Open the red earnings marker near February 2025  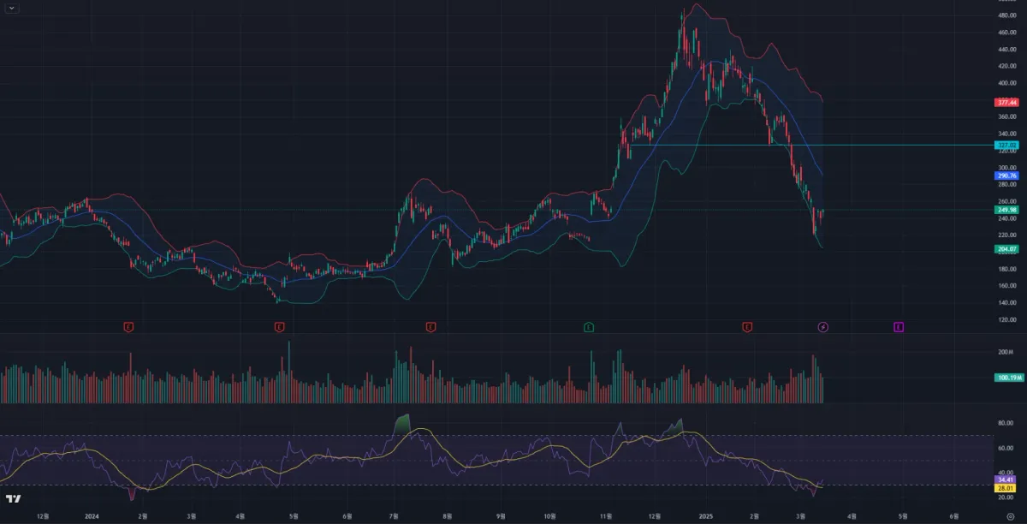coord(747,327)
